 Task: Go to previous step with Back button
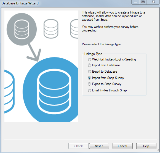pos(78,146)
